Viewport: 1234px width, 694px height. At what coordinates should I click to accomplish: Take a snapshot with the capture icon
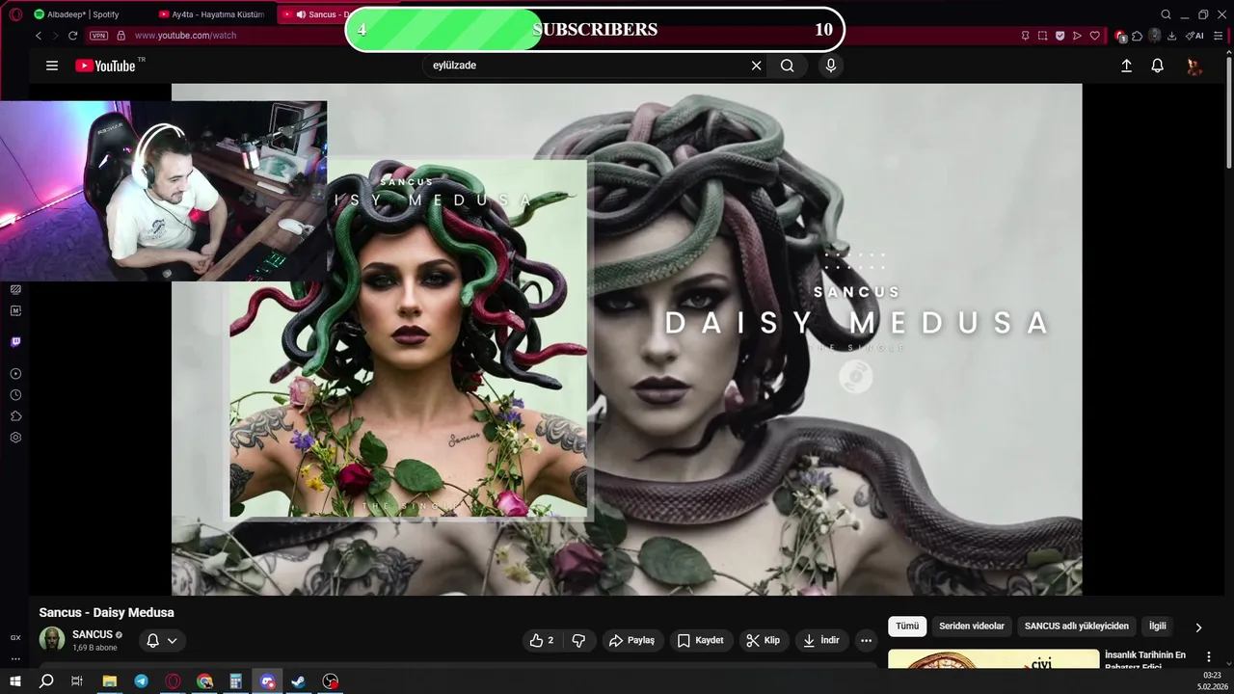click(1042, 36)
